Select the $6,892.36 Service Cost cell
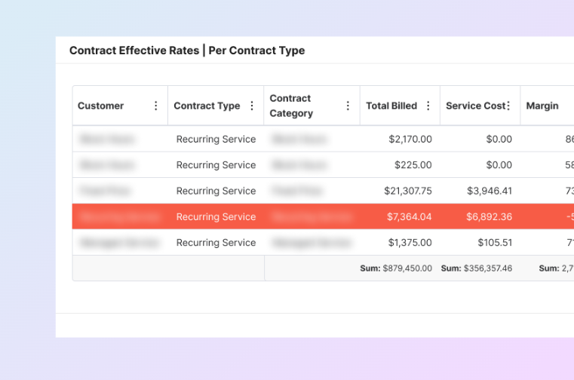574x380 pixels. tap(489, 217)
